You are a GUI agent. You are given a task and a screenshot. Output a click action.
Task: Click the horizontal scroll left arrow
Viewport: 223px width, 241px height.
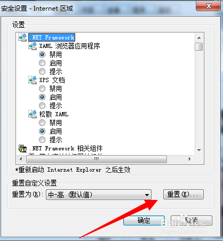point(21,159)
